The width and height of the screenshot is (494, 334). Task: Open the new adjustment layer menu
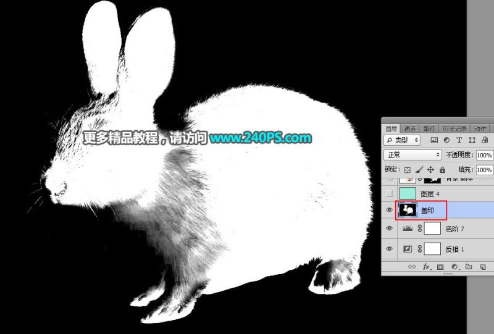point(455,267)
